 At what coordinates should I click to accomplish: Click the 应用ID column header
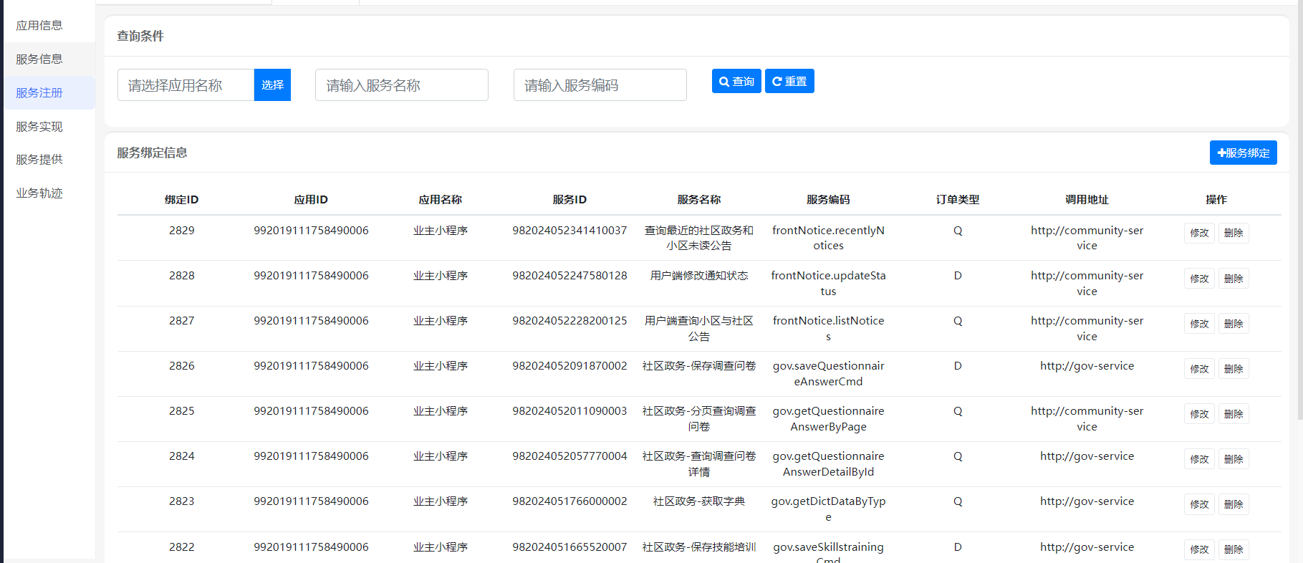(311, 199)
